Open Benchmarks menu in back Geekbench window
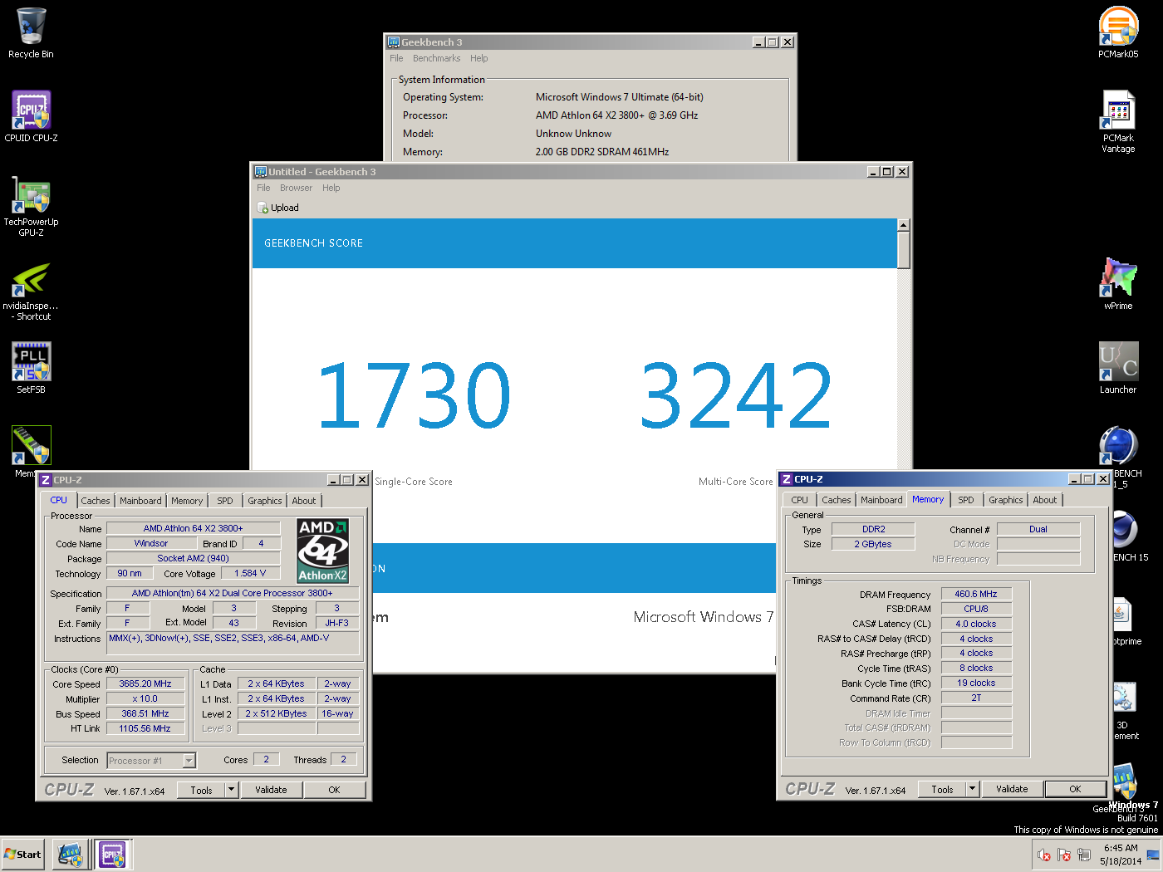 [x=436, y=58]
